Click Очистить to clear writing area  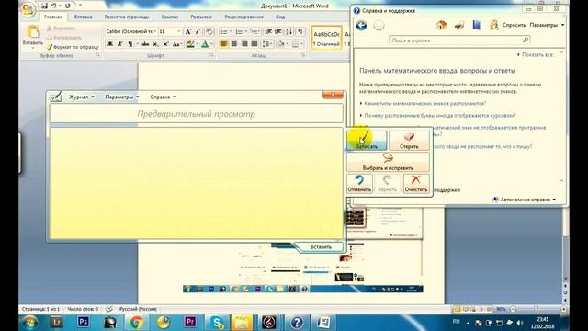[416, 184]
